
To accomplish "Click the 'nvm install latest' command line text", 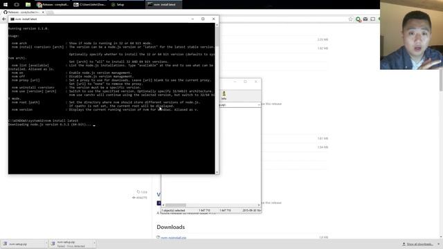I will tap(62, 121).
